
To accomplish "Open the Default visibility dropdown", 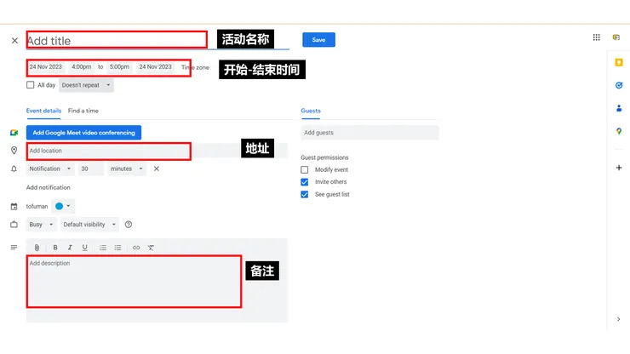I will tap(89, 225).
